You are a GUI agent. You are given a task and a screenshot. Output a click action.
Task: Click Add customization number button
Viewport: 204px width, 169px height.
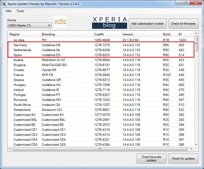(148, 24)
